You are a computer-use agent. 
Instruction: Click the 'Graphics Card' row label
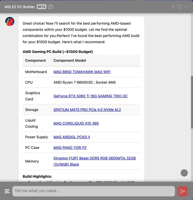(x=33, y=96)
